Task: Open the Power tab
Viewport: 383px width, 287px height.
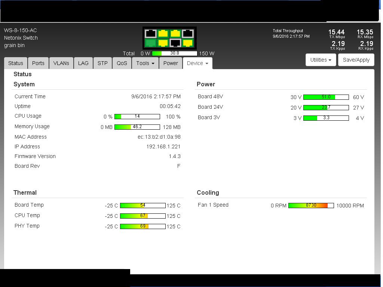Action: pyautogui.click(x=171, y=63)
